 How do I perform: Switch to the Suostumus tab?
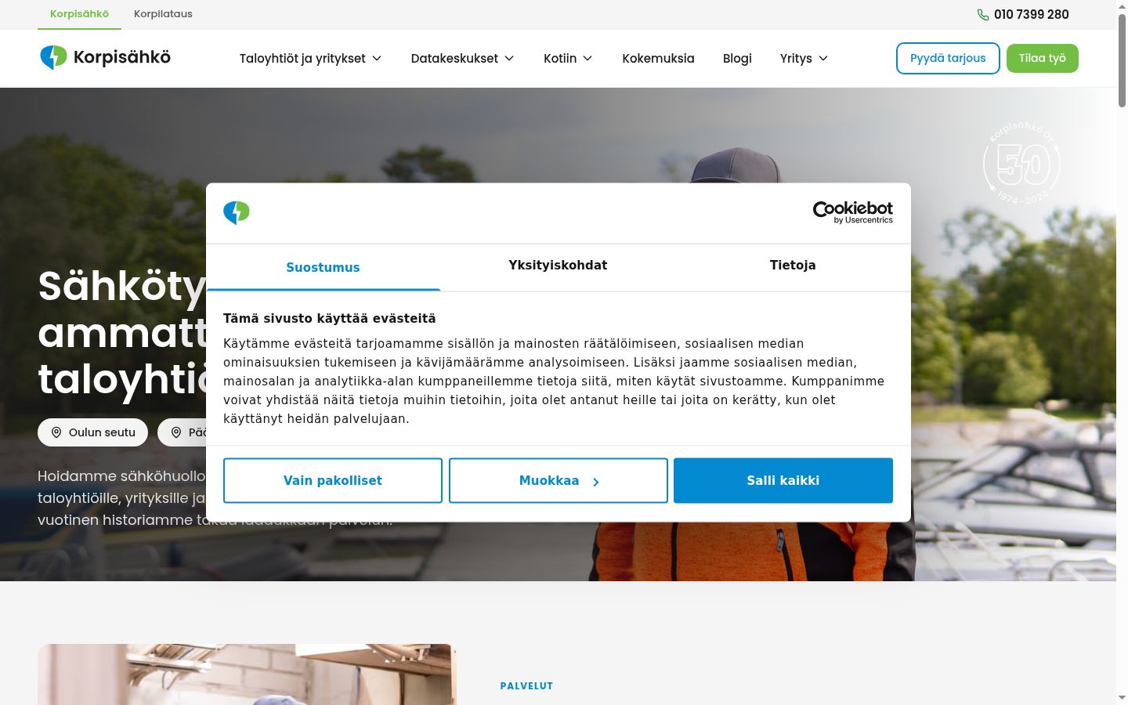323,267
